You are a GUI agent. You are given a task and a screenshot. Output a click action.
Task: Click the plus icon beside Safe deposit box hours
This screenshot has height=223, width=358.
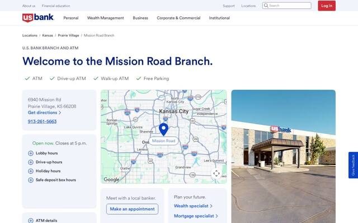point(31,180)
